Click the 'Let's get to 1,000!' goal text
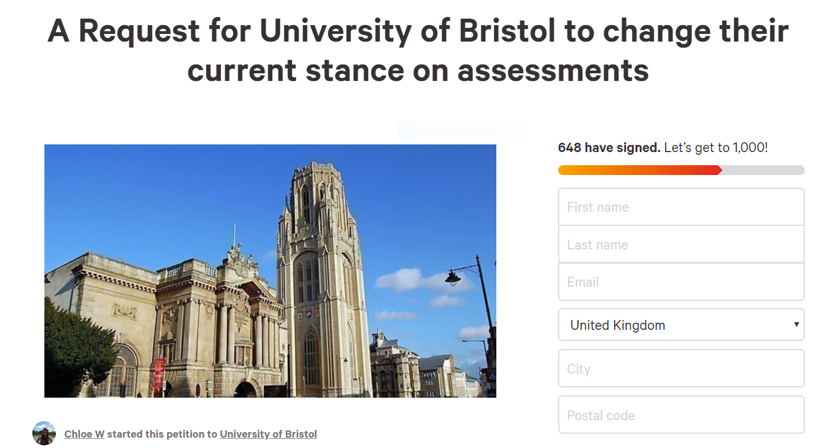The height and width of the screenshot is (448, 819). (x=715, y=148)
